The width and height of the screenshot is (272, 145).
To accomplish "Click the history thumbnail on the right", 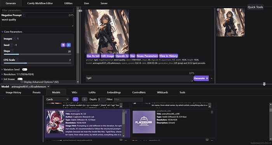I will [x=230, y=22].
